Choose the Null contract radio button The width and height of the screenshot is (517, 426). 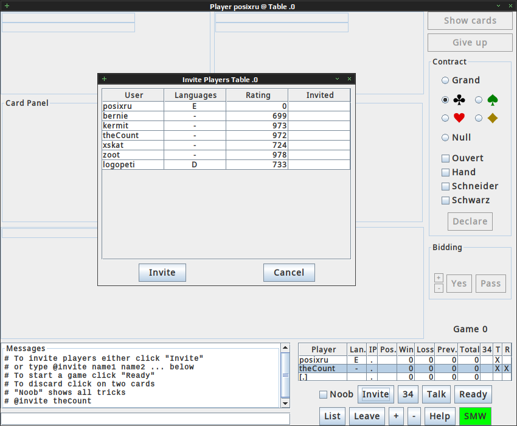[445, 138]
